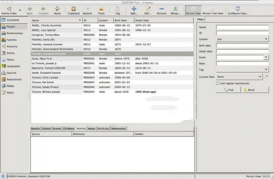Enable Use regular expressions checkbox
Viewport: 274px width, 179px height.
click(x=218, y=83)
